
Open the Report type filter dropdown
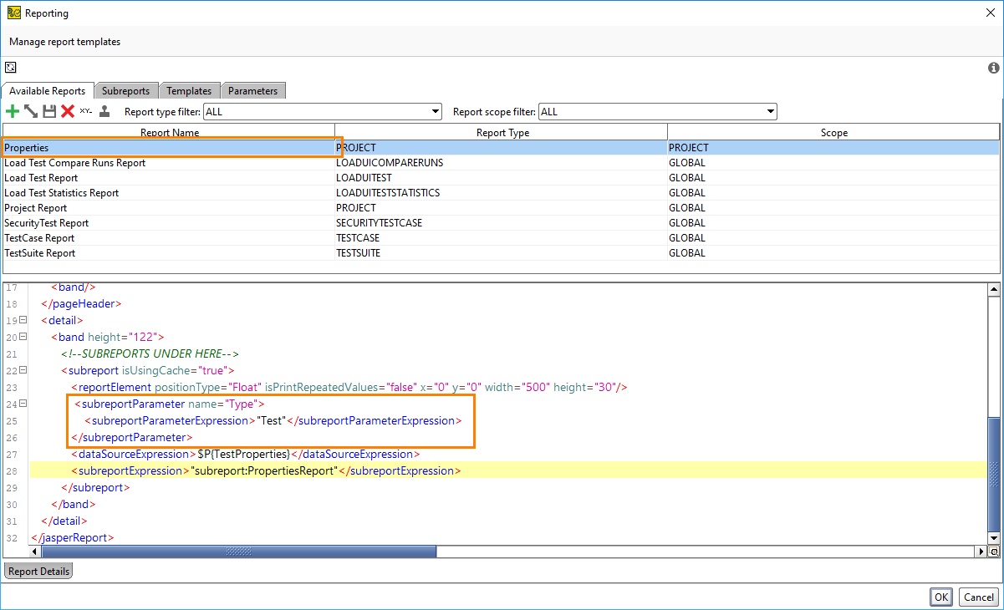point(434,110)
